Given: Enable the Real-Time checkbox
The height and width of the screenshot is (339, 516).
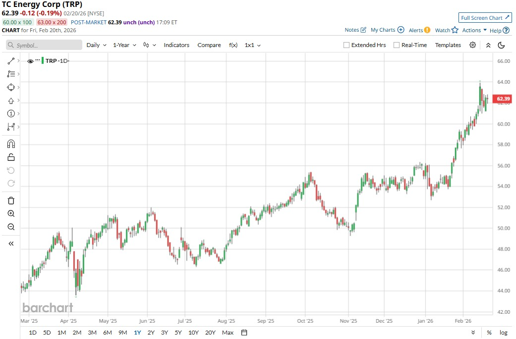Looking at the screenshot, I should [x=397, y=45].
